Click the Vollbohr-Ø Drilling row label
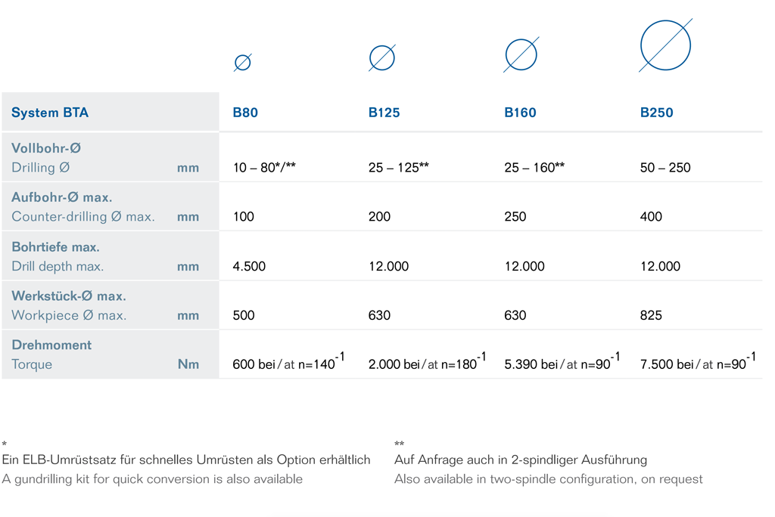Screen dimensions: 775x517 pos(110,157)
